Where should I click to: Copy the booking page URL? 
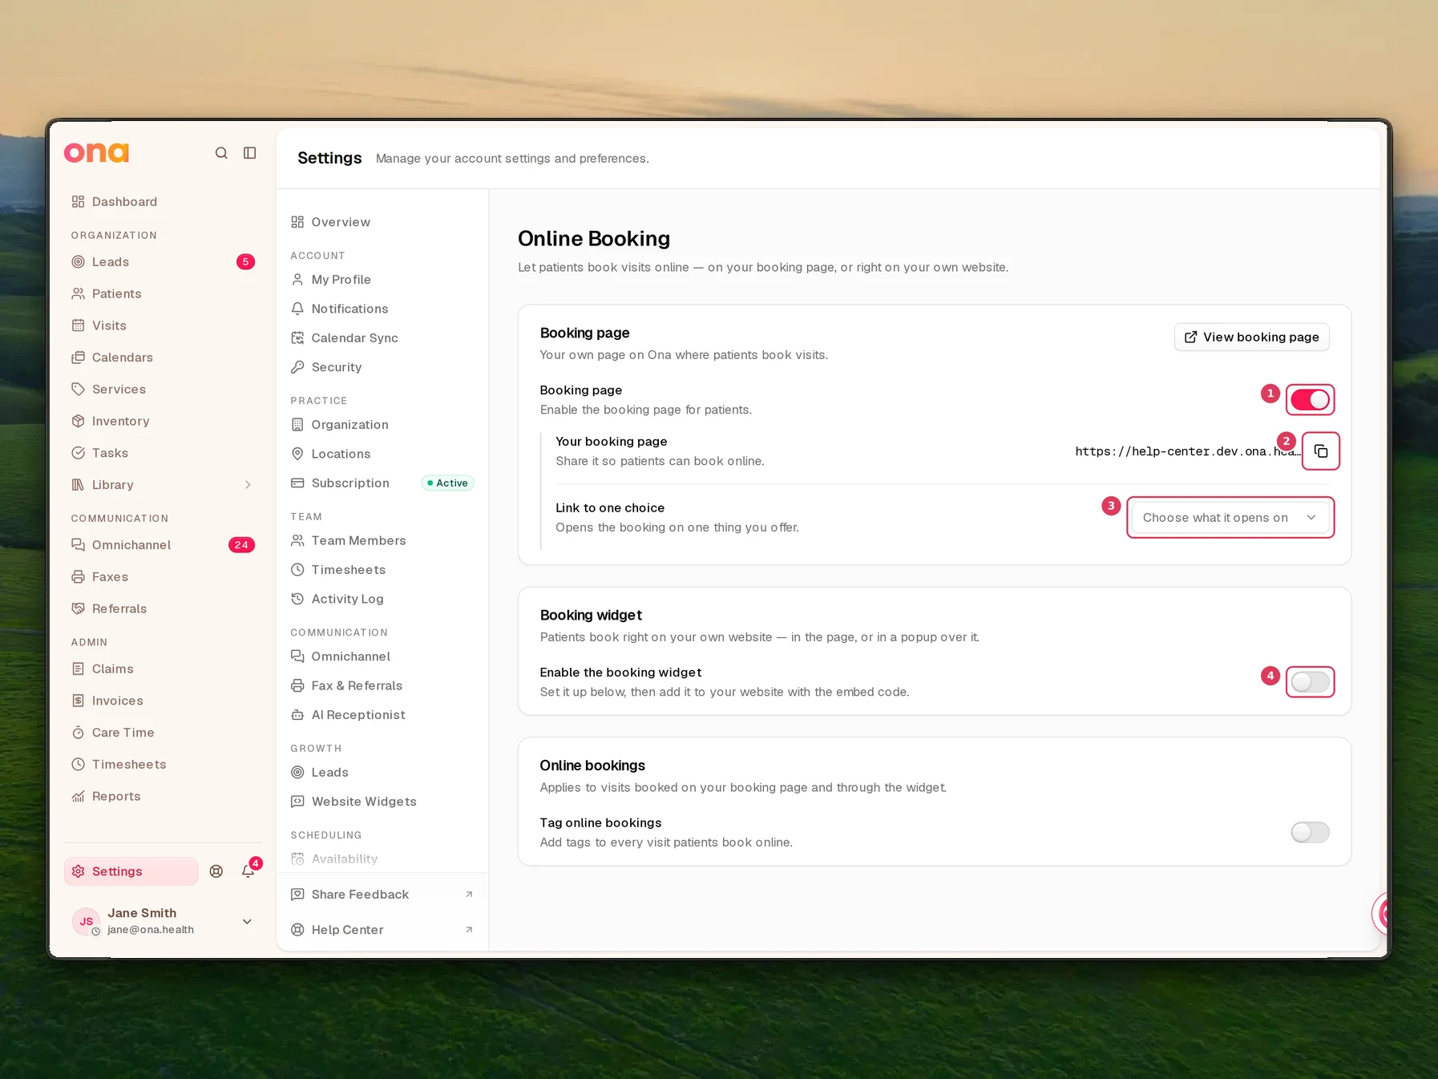pos(1321,451)
